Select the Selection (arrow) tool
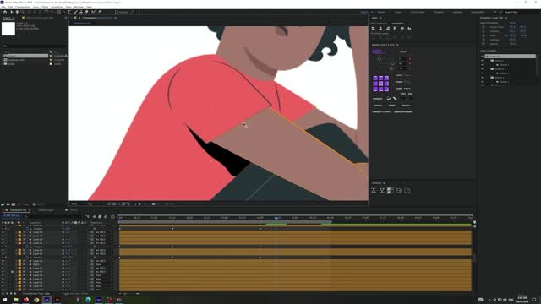This screenshot has width=541, height=304. [11, 12]
